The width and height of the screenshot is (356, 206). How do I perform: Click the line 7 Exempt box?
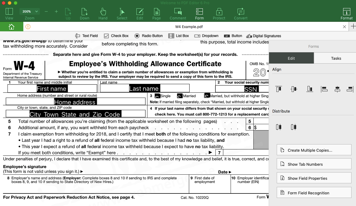[246, 153]
